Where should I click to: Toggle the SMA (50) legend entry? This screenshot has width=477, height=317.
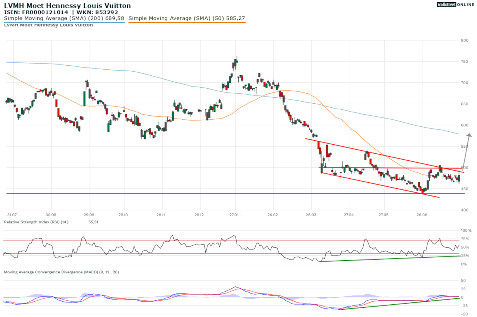pos(187,18)
